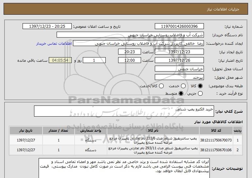This screenshot has width=252, height=178.
Task: Click the تاریخ نیاز column header
Action: tap(26, 131)
